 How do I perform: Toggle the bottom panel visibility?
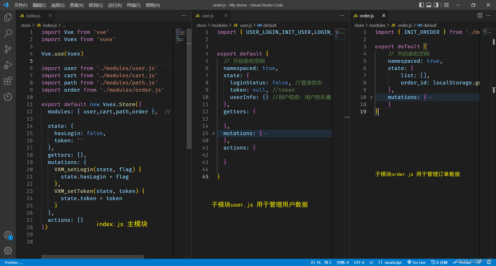tap(429, 5)
